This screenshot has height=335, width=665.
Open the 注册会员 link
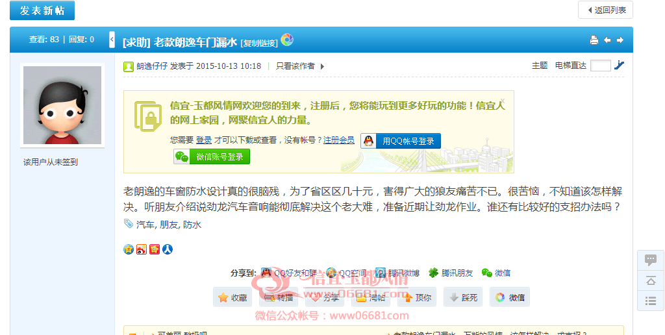coord(339,140)
